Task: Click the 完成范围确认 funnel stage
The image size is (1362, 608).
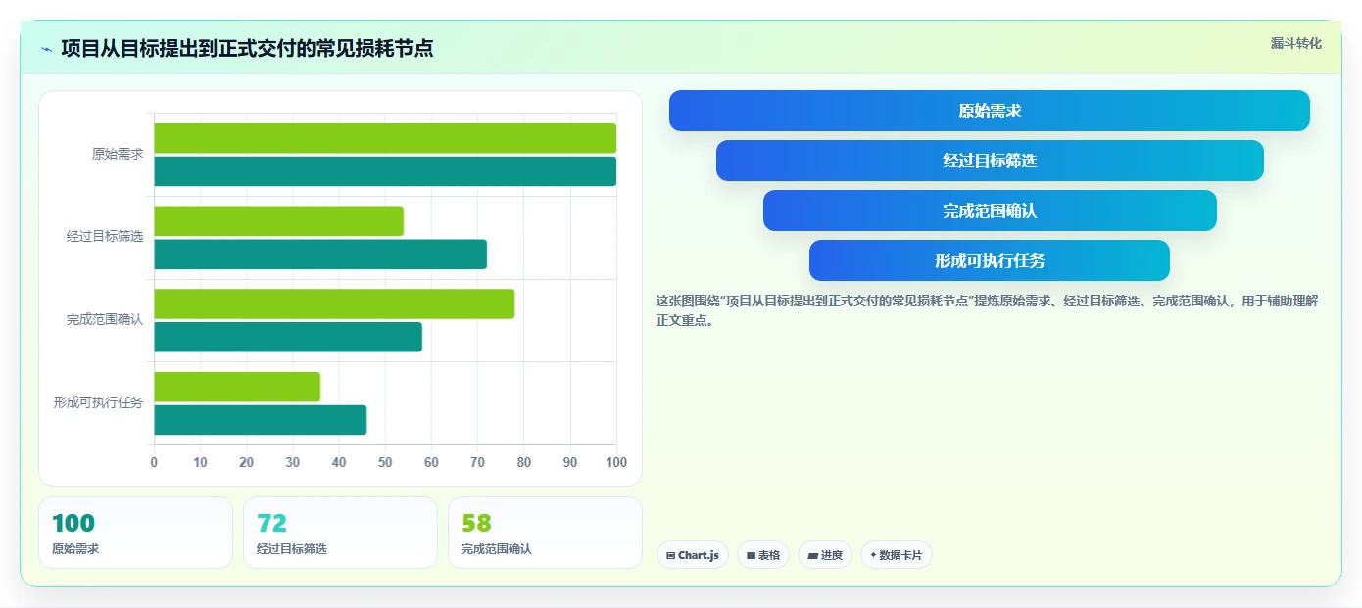Action: [990, 210]
